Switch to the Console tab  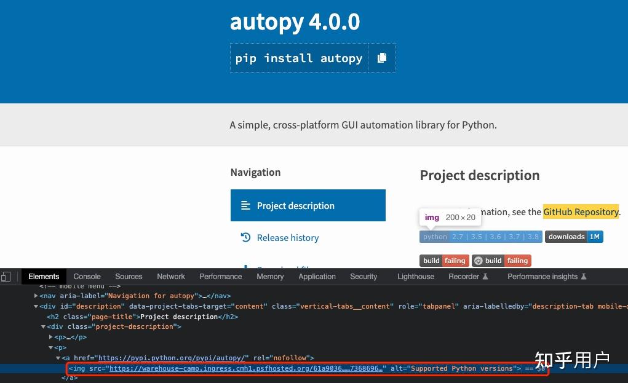87,276
